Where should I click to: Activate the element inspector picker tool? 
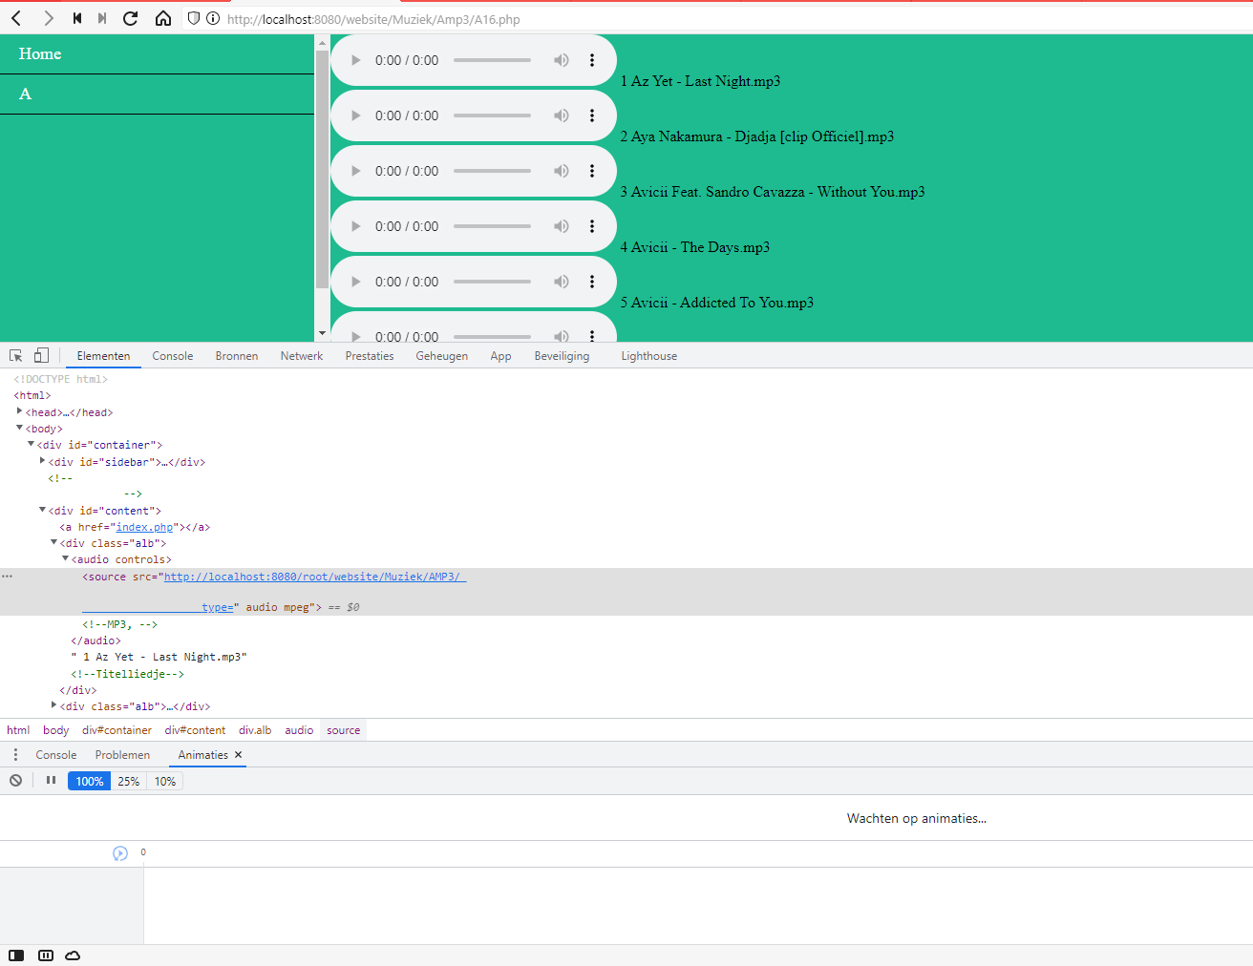tap(16, 356)
